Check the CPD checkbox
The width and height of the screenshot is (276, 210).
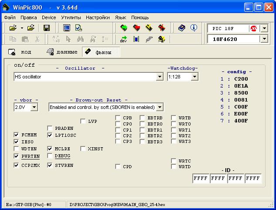[x=118, y=166]
